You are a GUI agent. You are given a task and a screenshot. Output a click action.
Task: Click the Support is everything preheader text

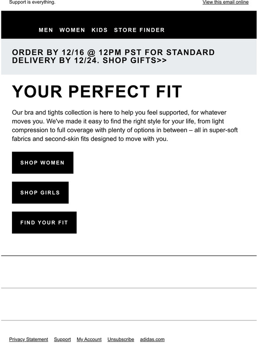[x=32, y=2]
